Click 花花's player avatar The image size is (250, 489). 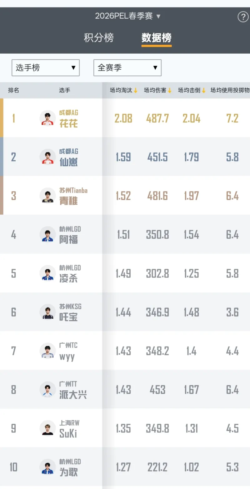(x=47, y=118)
